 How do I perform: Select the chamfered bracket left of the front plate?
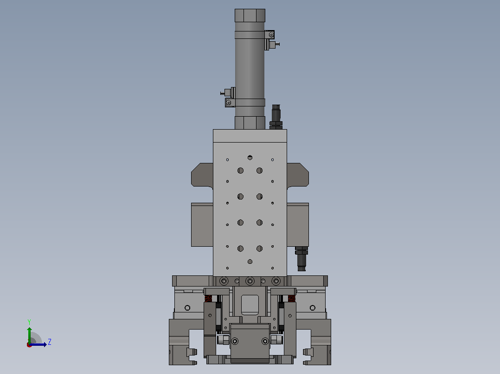(x=202, y=176)
